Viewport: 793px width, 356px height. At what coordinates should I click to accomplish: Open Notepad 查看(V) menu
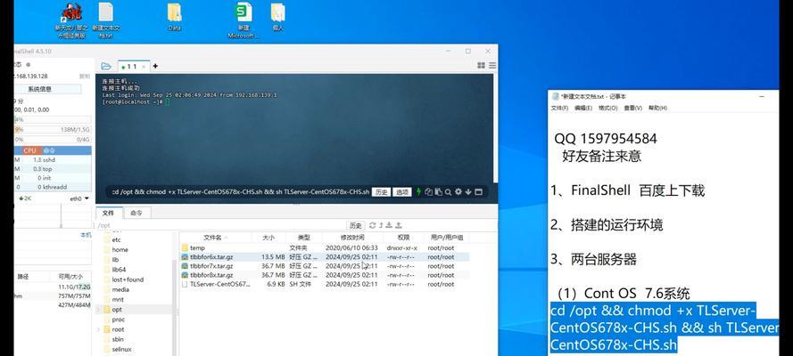pos(632,108)
